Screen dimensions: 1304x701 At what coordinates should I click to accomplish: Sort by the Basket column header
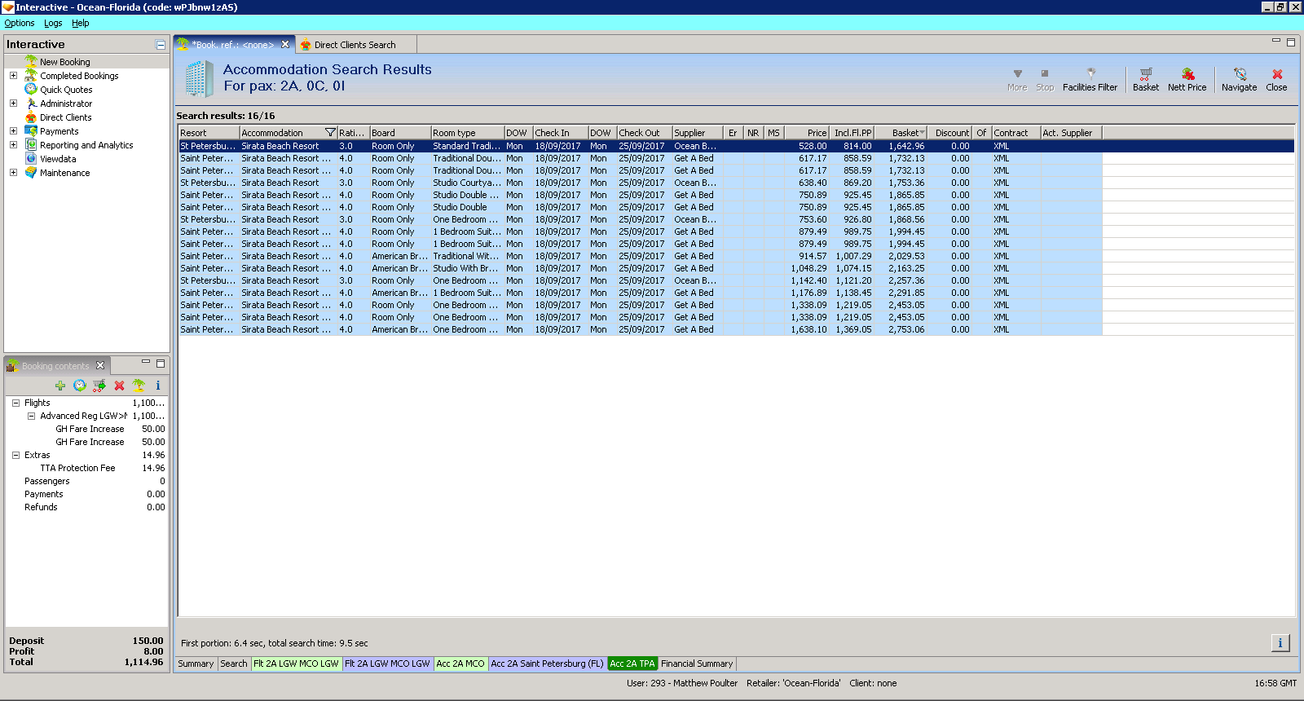click(905, 133)
